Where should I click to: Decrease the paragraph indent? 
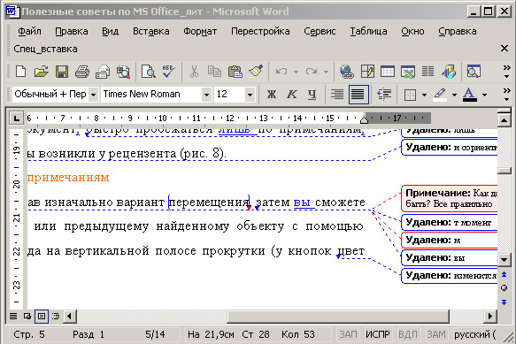[x=384, y=95]
